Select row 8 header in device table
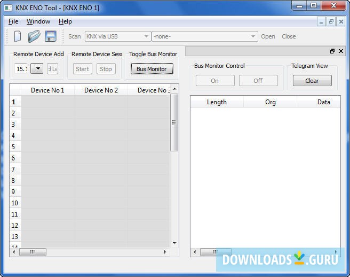The height and width of the screenshot is (277, 350). pyautogui.click(x=15, y=180)
